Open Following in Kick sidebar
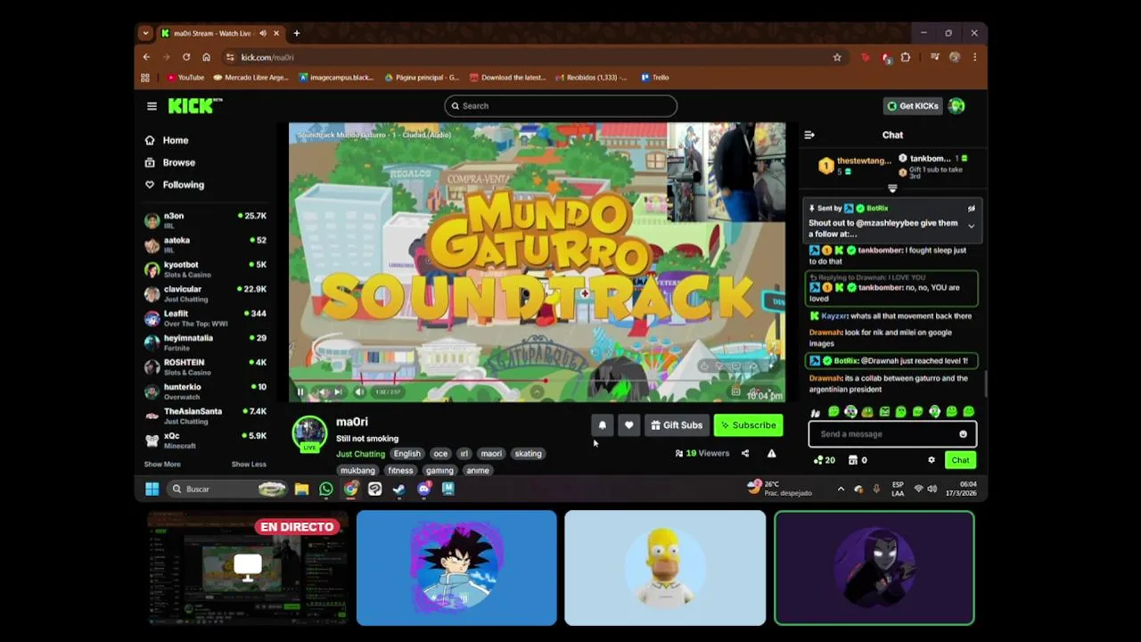 (174, 185)
